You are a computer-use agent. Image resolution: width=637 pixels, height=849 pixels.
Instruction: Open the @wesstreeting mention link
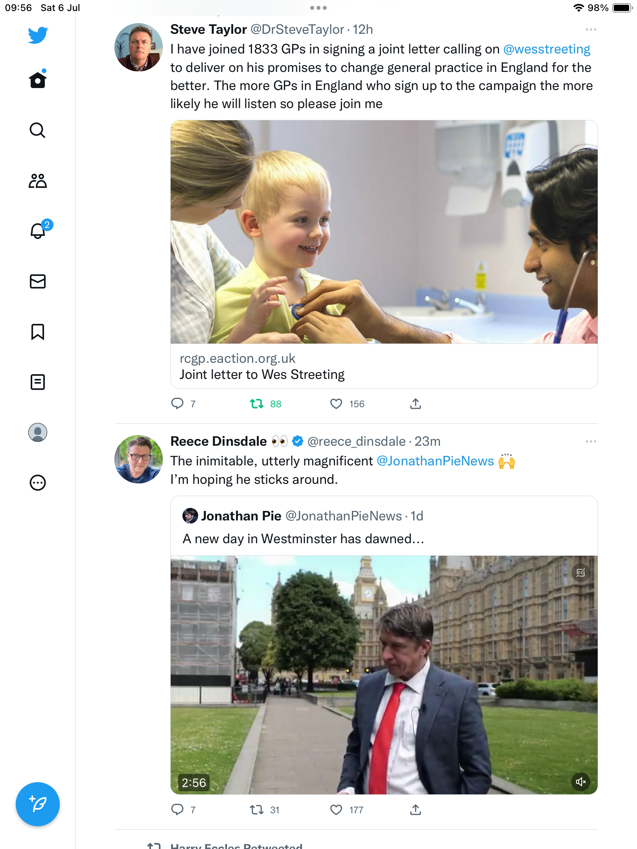[547, 50]
